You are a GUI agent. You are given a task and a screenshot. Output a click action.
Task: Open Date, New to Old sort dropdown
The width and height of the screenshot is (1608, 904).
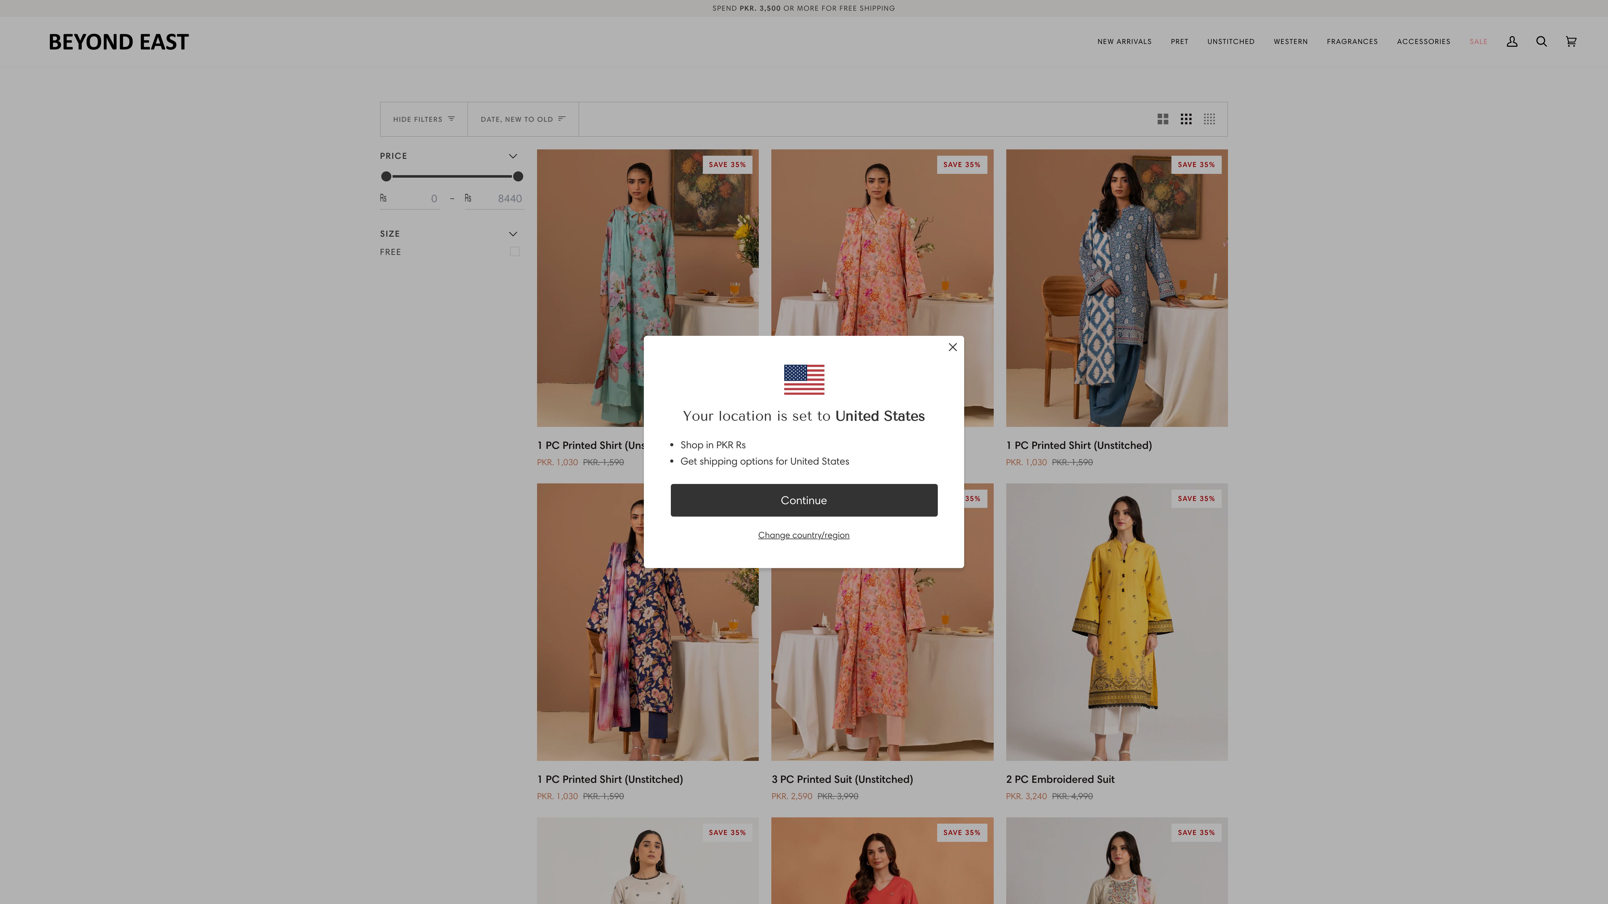point(523,119)
